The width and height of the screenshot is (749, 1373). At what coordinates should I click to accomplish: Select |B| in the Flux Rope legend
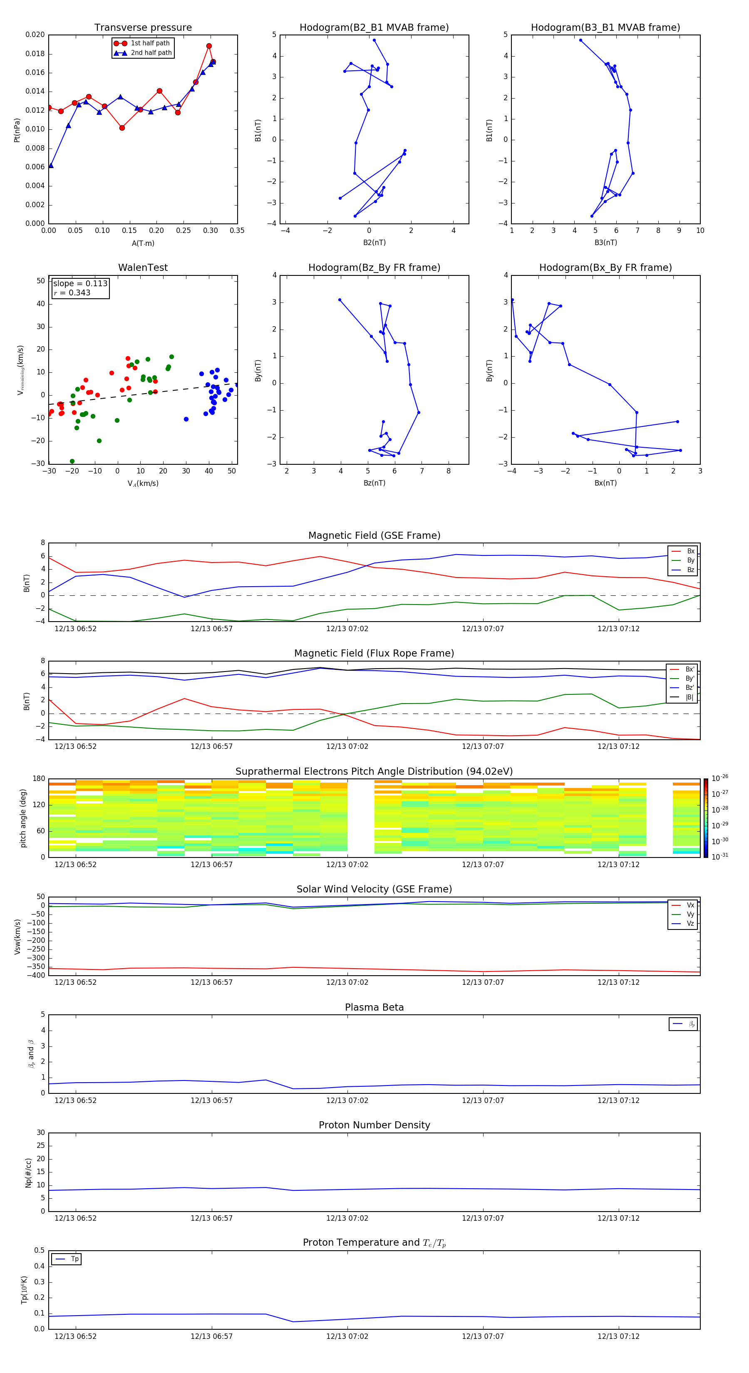(682, 697)
